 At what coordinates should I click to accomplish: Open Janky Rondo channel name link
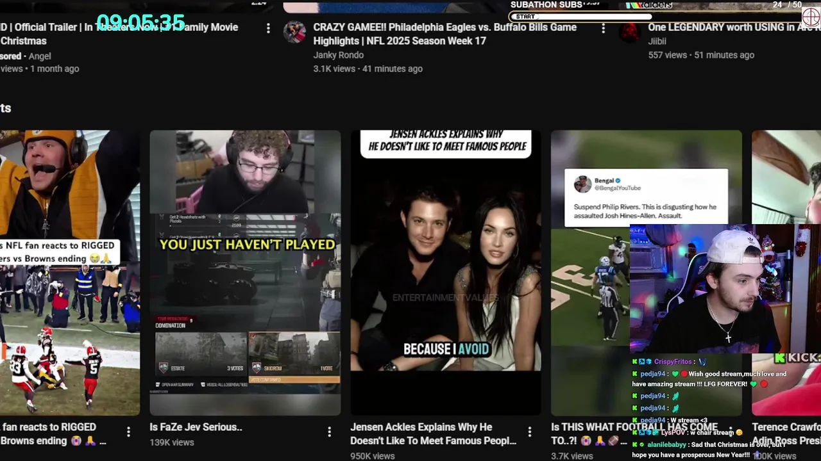[x=338, y=55]
